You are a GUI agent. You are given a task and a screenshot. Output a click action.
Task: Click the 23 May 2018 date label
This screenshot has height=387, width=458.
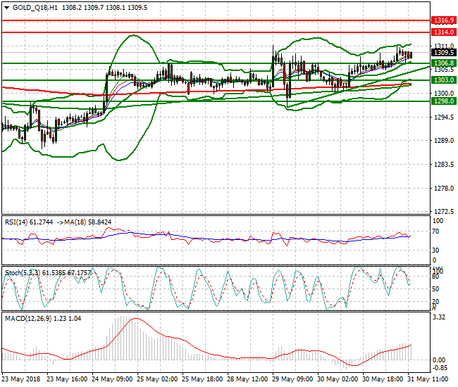pyautogui.click(x=21, y=379)
